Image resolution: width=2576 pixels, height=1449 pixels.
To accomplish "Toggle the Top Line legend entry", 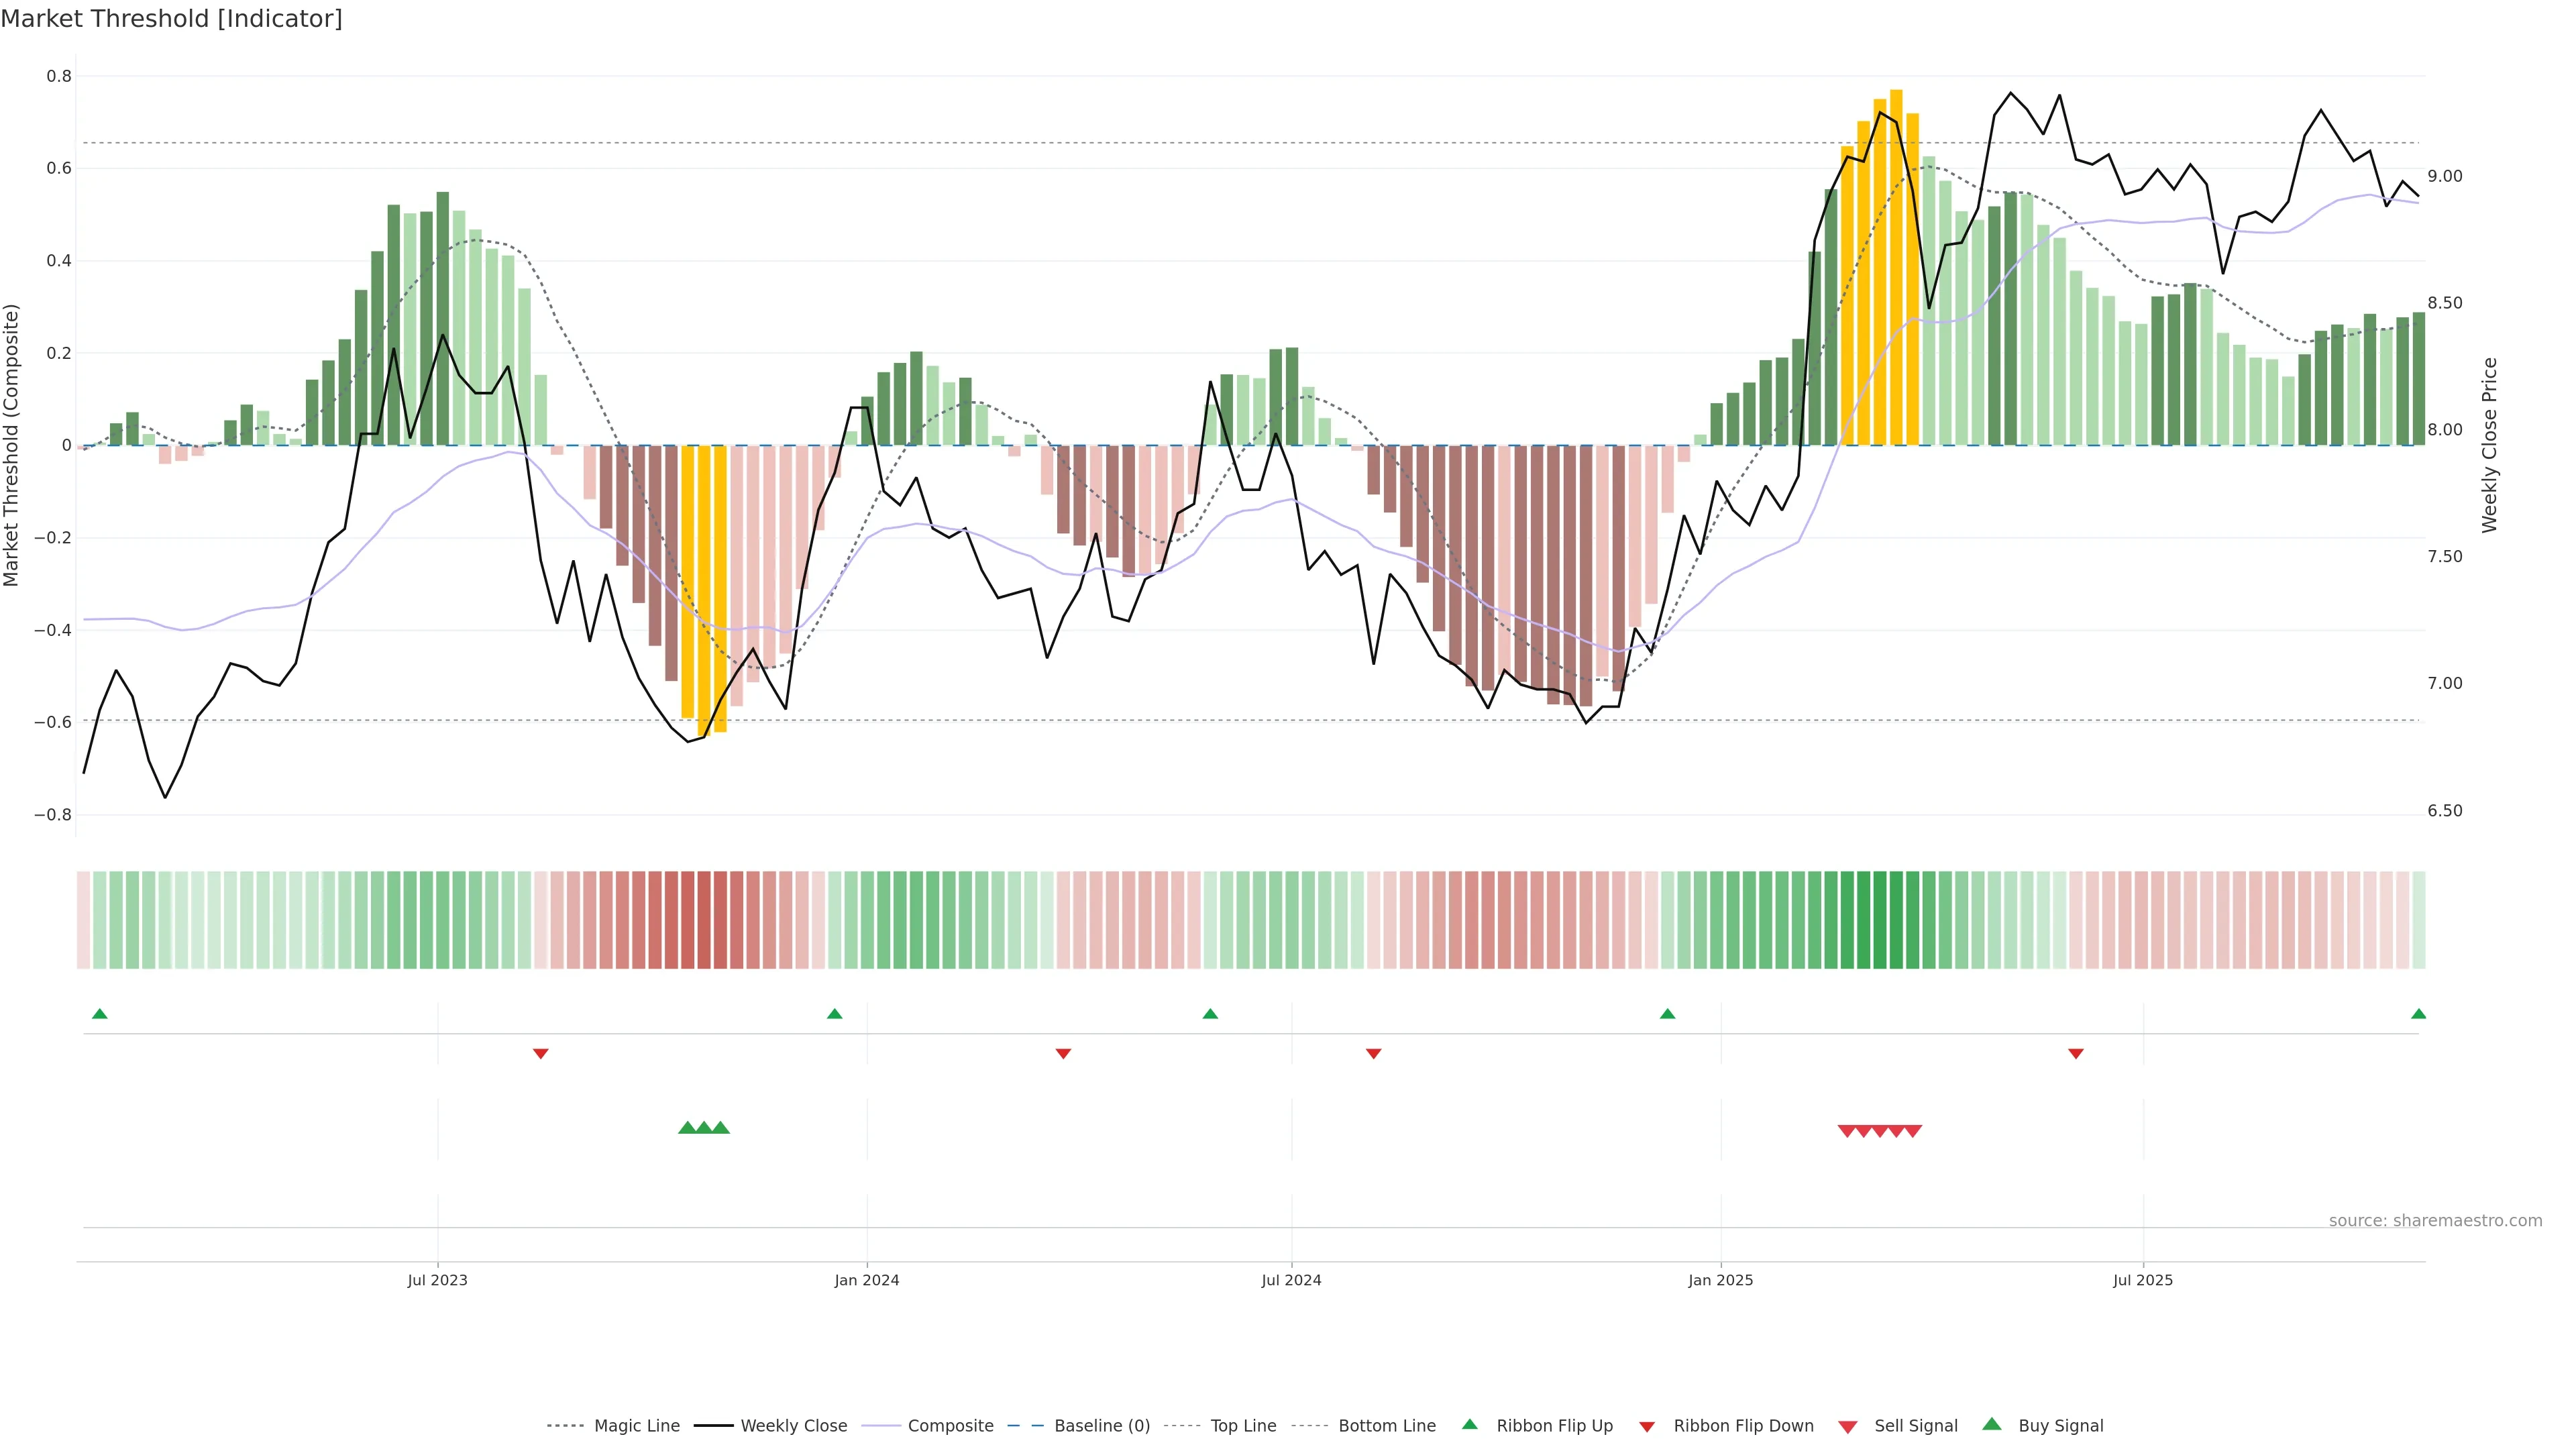I will 1243,1426.
